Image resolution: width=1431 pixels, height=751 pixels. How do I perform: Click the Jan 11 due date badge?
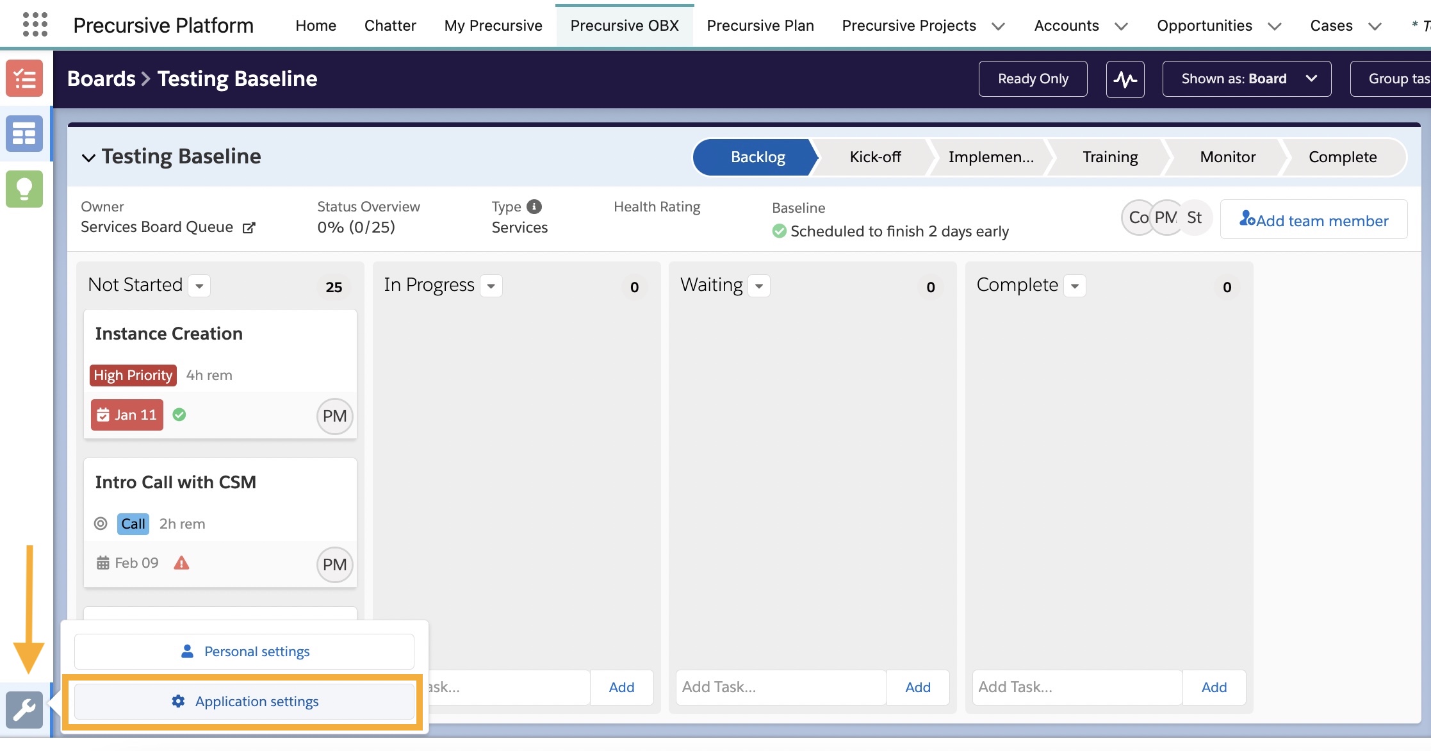point(127,415)
